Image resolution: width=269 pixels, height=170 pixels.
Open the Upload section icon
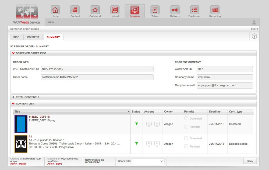[115, 10]
